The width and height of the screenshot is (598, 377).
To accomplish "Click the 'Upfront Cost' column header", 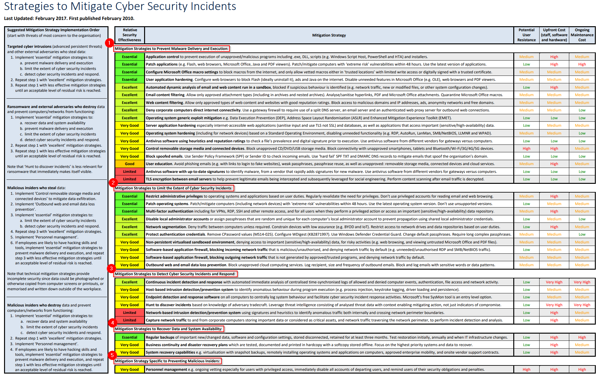I will (554, 35).
